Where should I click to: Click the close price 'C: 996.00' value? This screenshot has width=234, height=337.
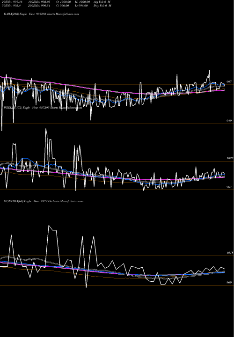[x=63, y=6]
